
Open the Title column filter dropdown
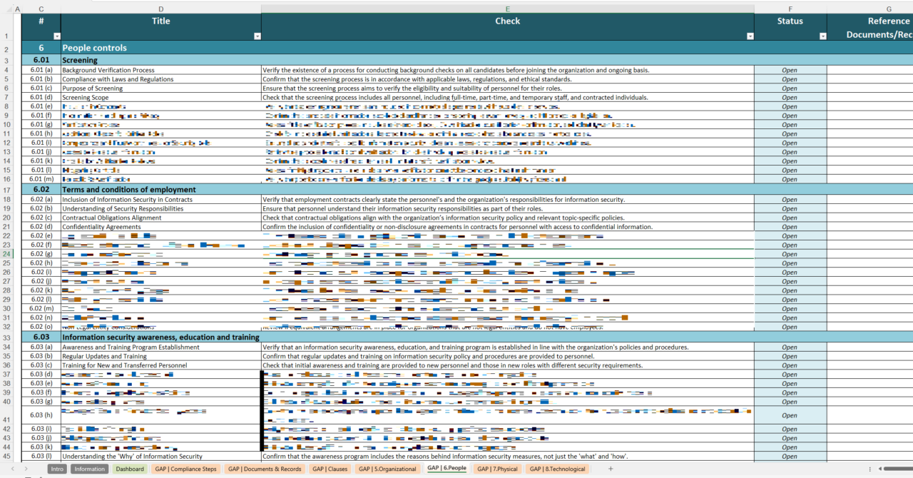click(257, 34)
